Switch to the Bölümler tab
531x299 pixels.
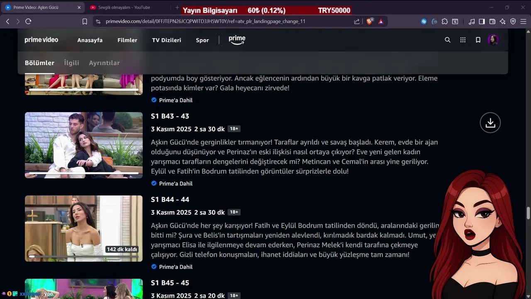click(x=39, y=63)
